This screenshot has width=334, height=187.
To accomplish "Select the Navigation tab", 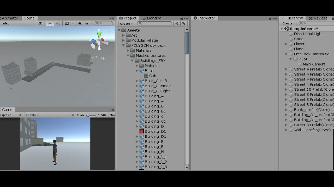I will 318,18.
